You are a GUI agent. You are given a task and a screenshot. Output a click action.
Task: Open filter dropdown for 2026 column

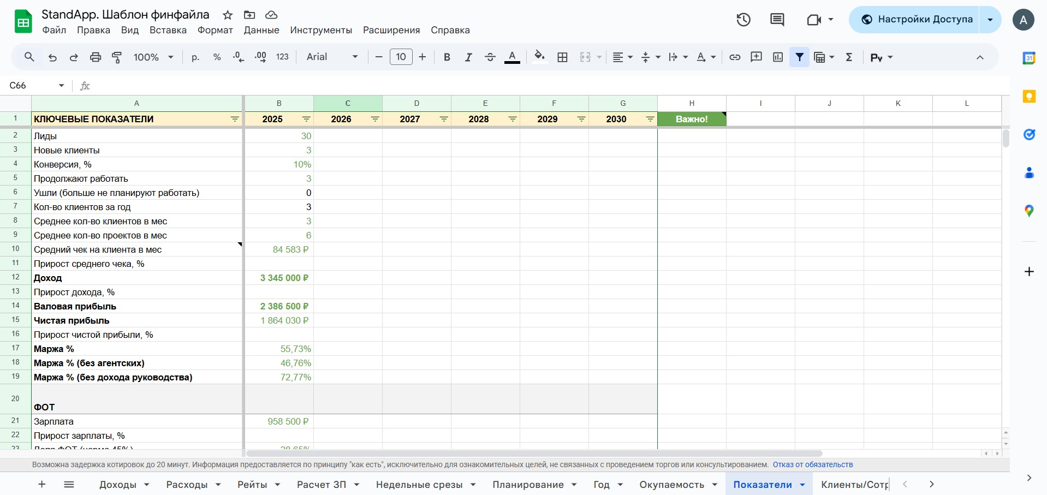pyautogui.click(x=375, y=119)
